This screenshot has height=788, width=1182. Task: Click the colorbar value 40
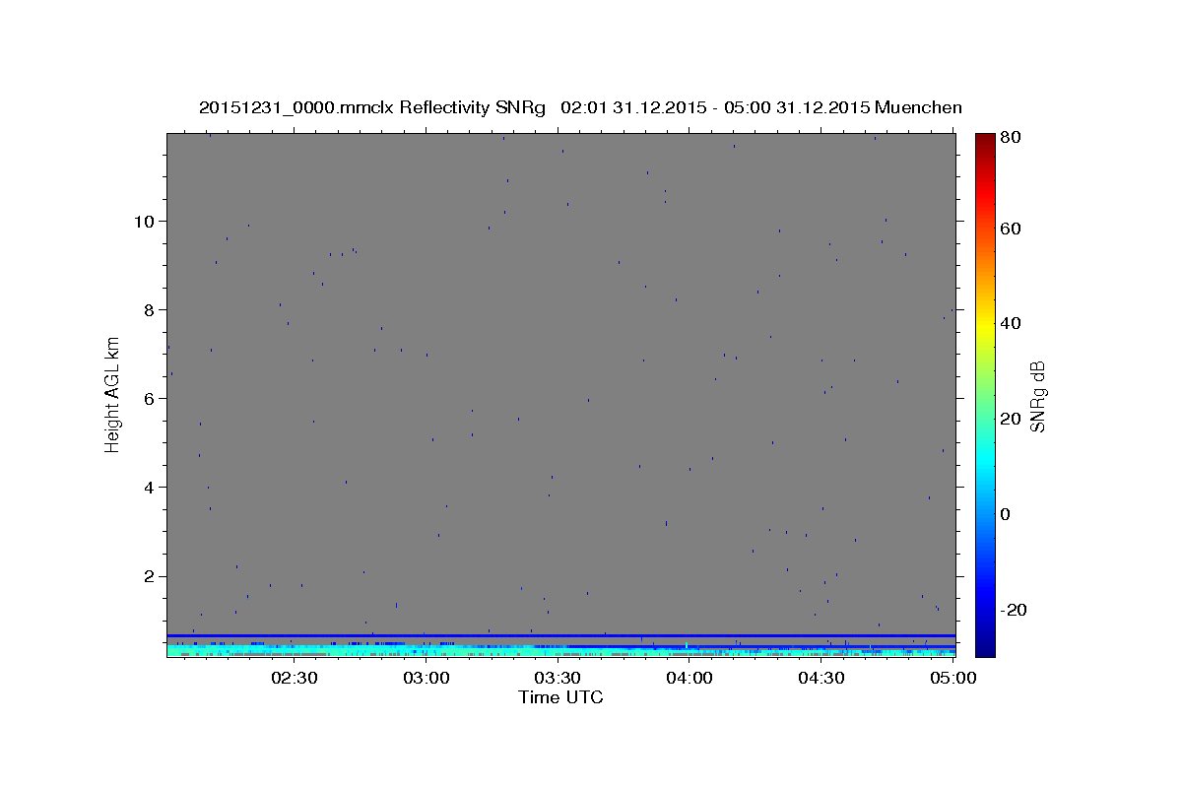(x=1010, y=323)
